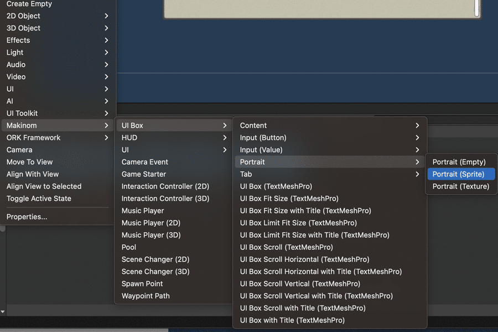The height and width of the screenshot is (332, 498).
Task: Expand the 2D Object submenu
Action: [x=57, y=16]
